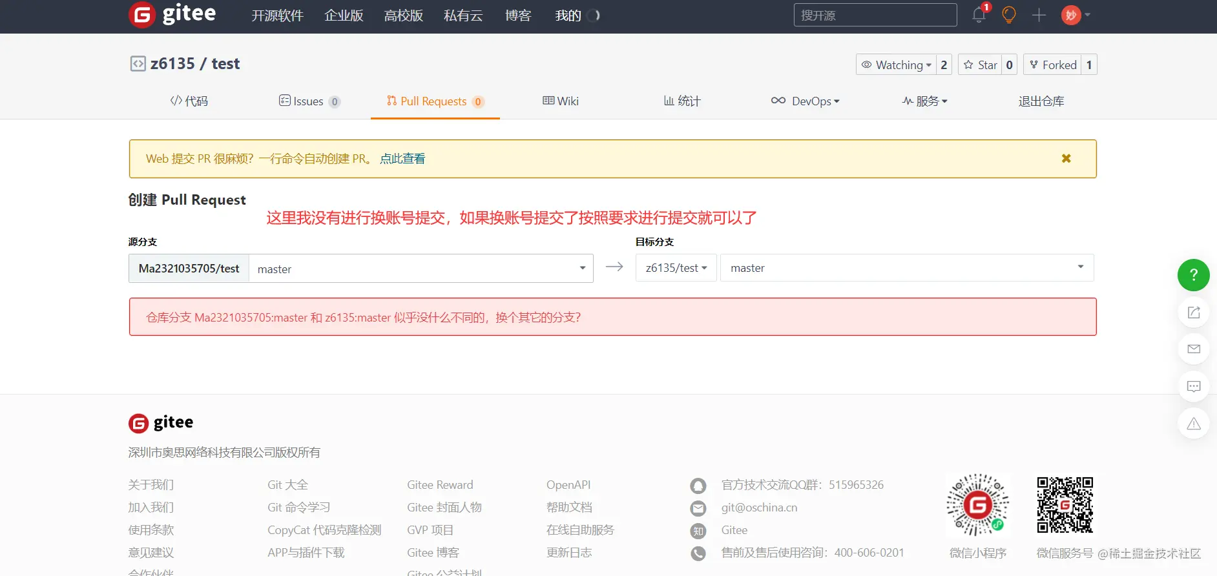Click the fork count 1
1217x576 pixels.
1089,65
